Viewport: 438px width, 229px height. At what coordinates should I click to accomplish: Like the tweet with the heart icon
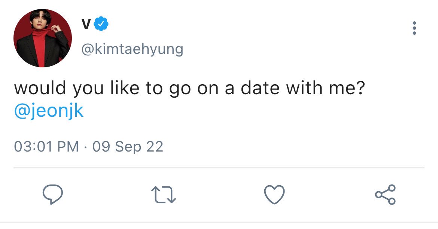[x=274, y=194]
